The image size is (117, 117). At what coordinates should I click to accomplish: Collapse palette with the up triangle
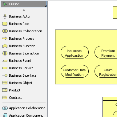click(x=24, y=10)
